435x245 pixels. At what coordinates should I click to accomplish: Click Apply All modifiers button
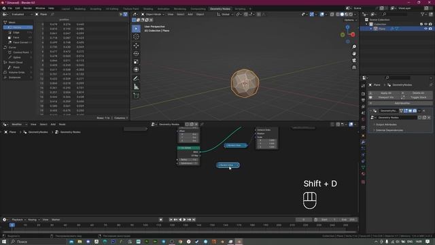click(384, 93)
